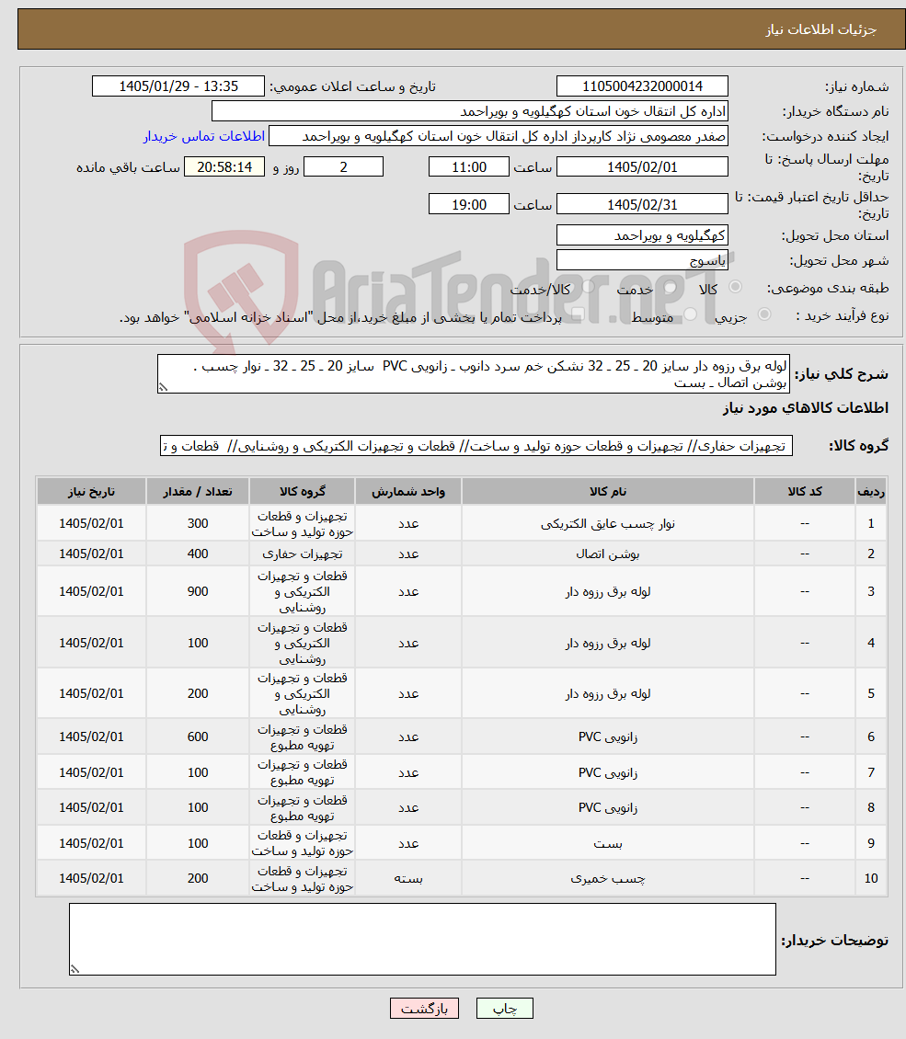Click quantity 900 in row 3
The image size is (906, 1039).
coord(198,592)
